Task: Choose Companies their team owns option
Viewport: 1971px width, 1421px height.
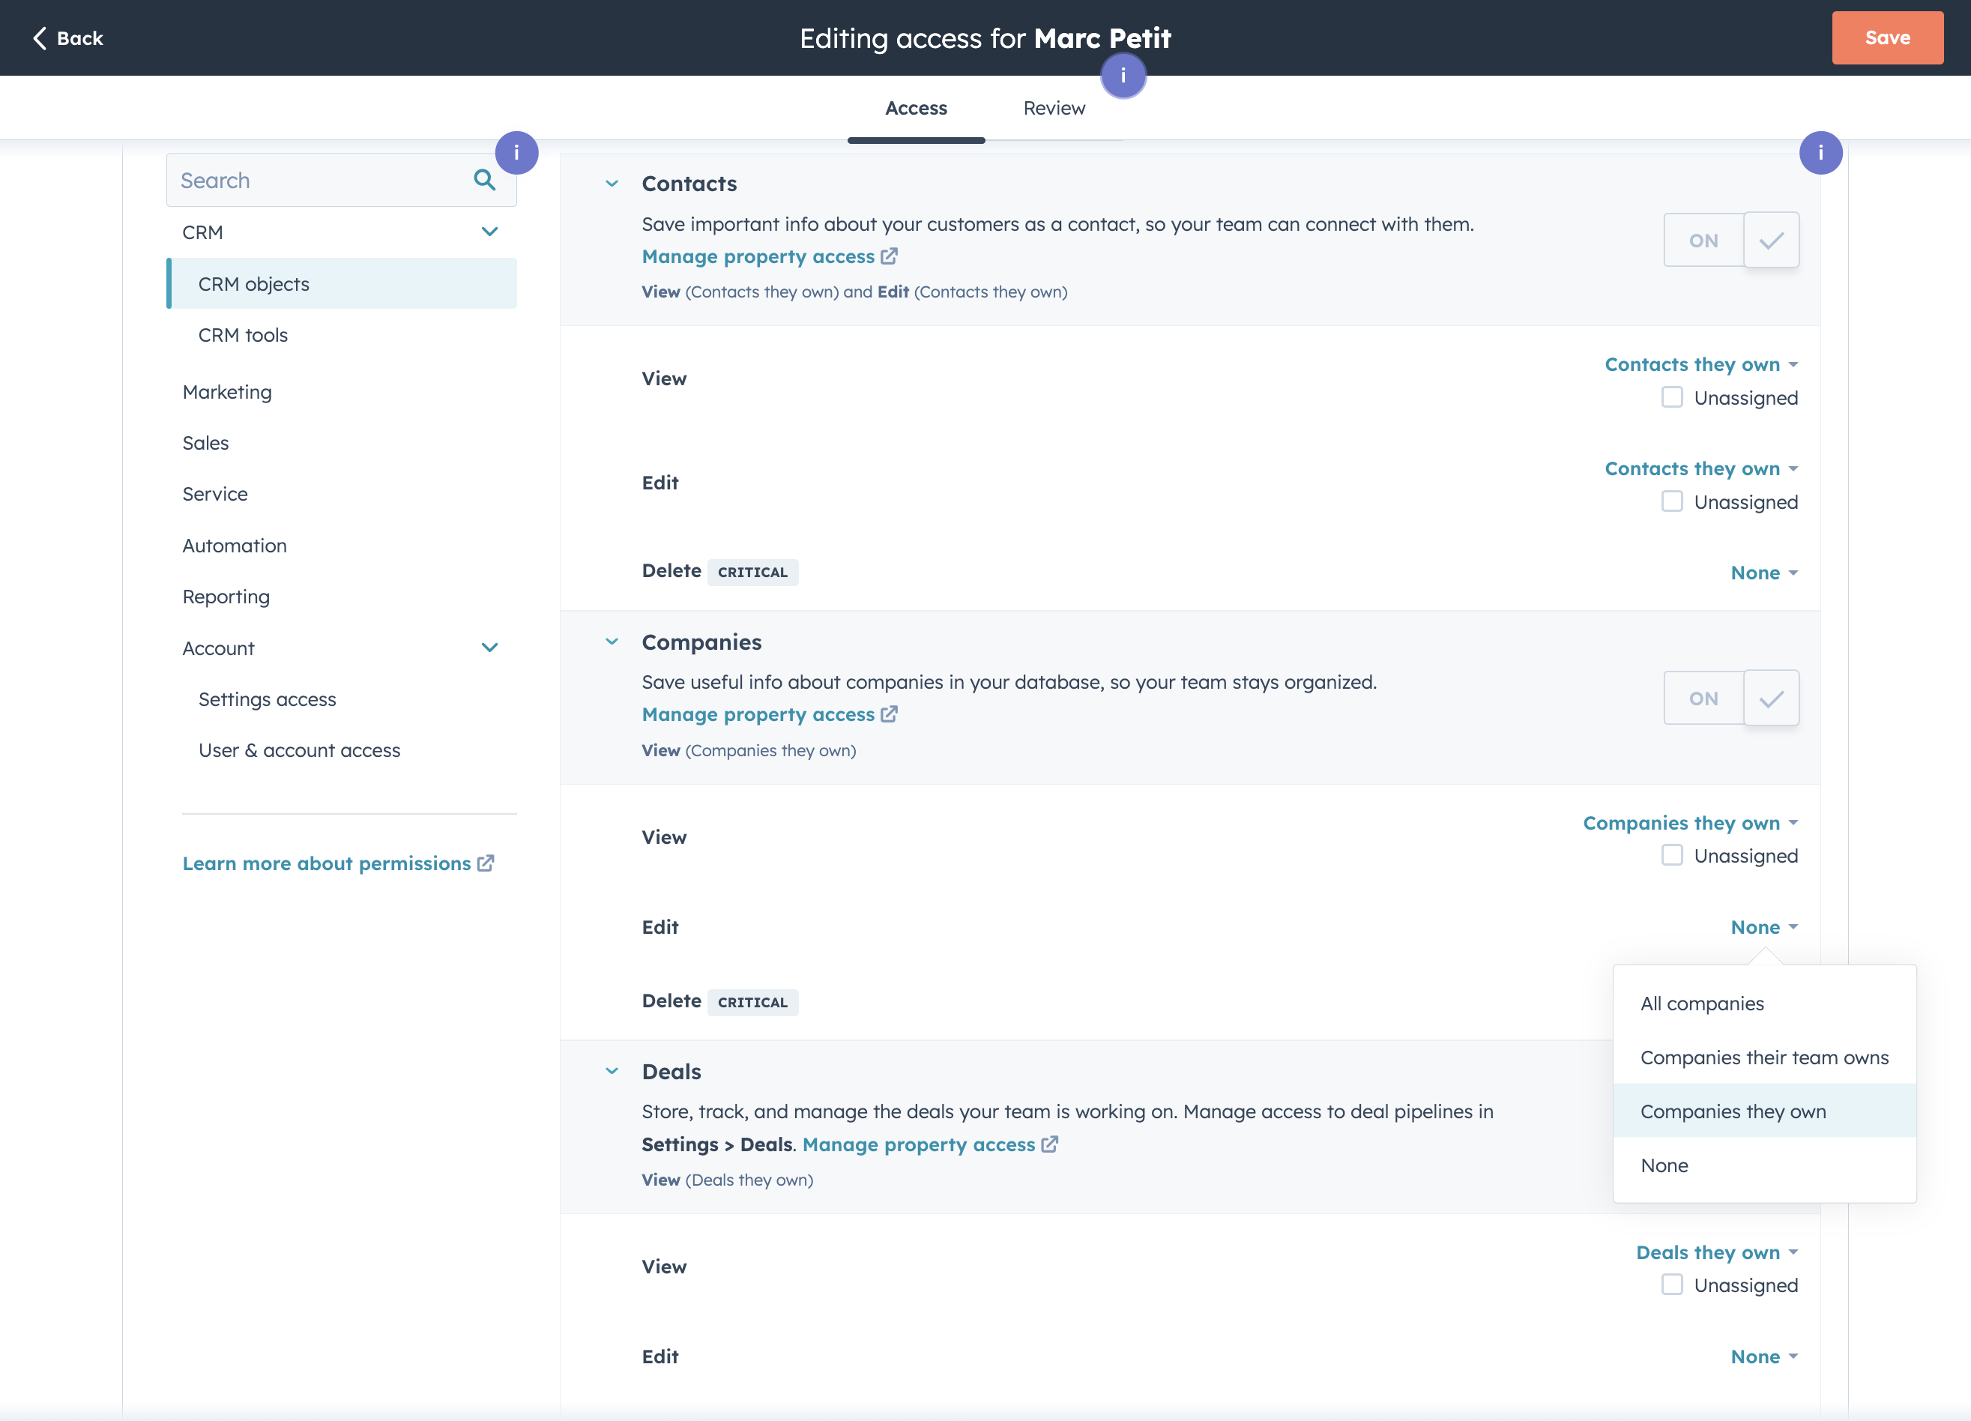Action: pyautogui.click(x=1764, y=1058)
